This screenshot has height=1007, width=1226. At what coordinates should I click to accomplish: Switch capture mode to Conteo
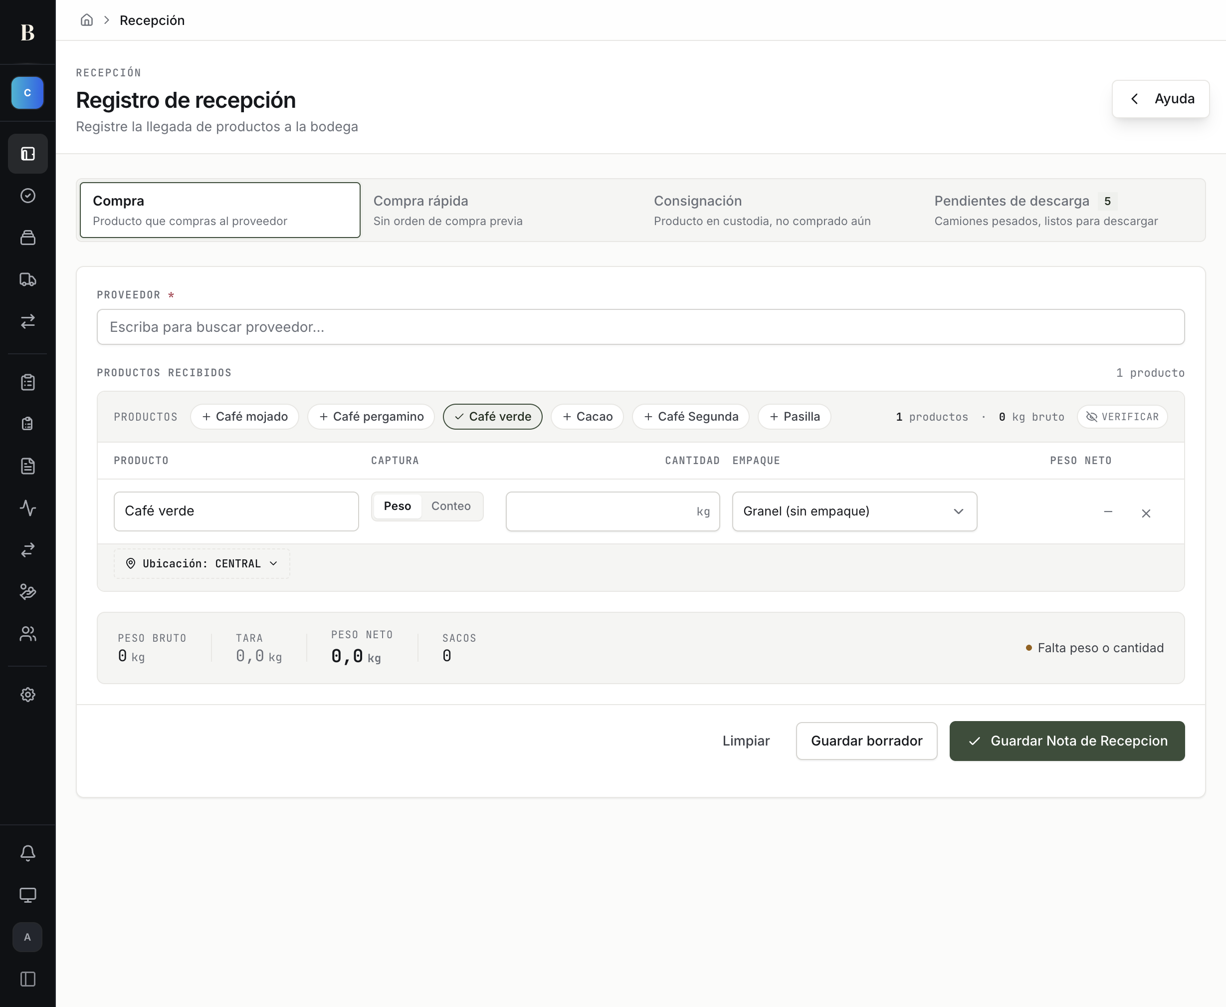click(450, 506)
